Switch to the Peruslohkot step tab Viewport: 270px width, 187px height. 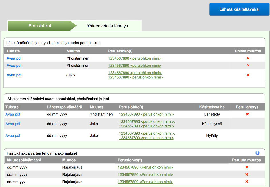pyautogui.click(x=40, y=26)
